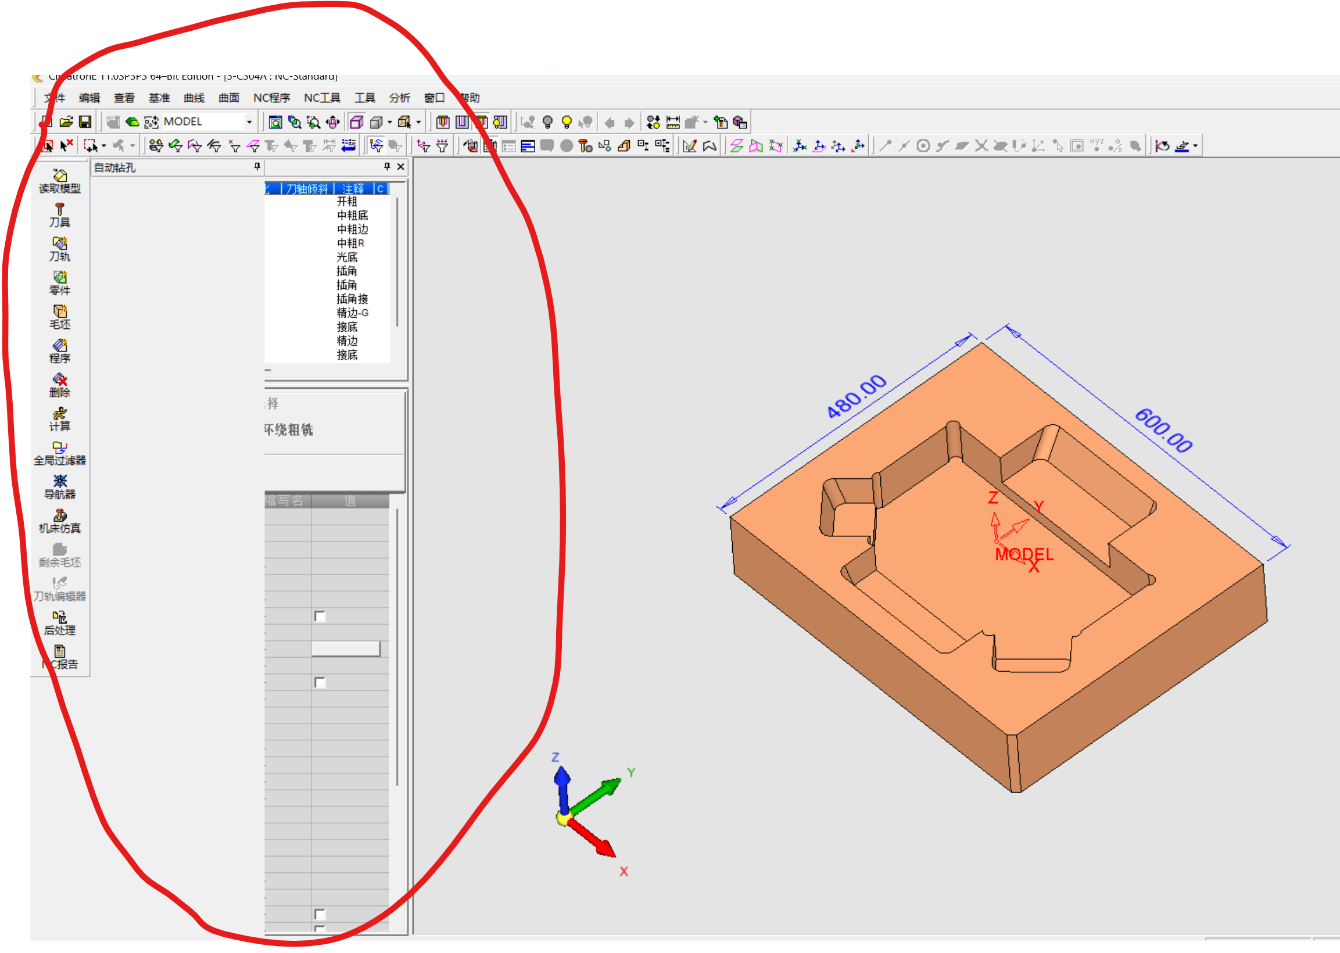
Task: Click the 删除 delete icon
Action: coord(59,385)
